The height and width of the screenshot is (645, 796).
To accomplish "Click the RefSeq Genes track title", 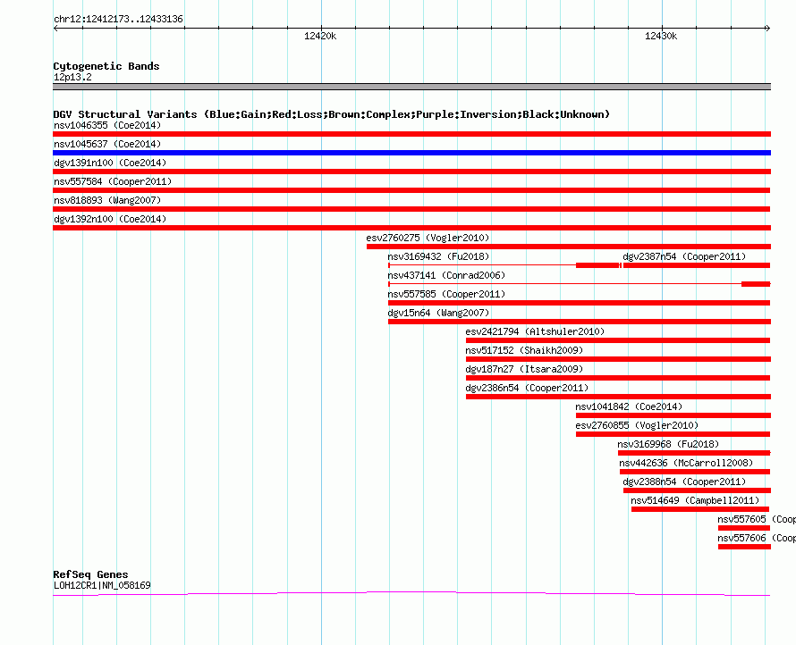I will (x=90, y=574).
